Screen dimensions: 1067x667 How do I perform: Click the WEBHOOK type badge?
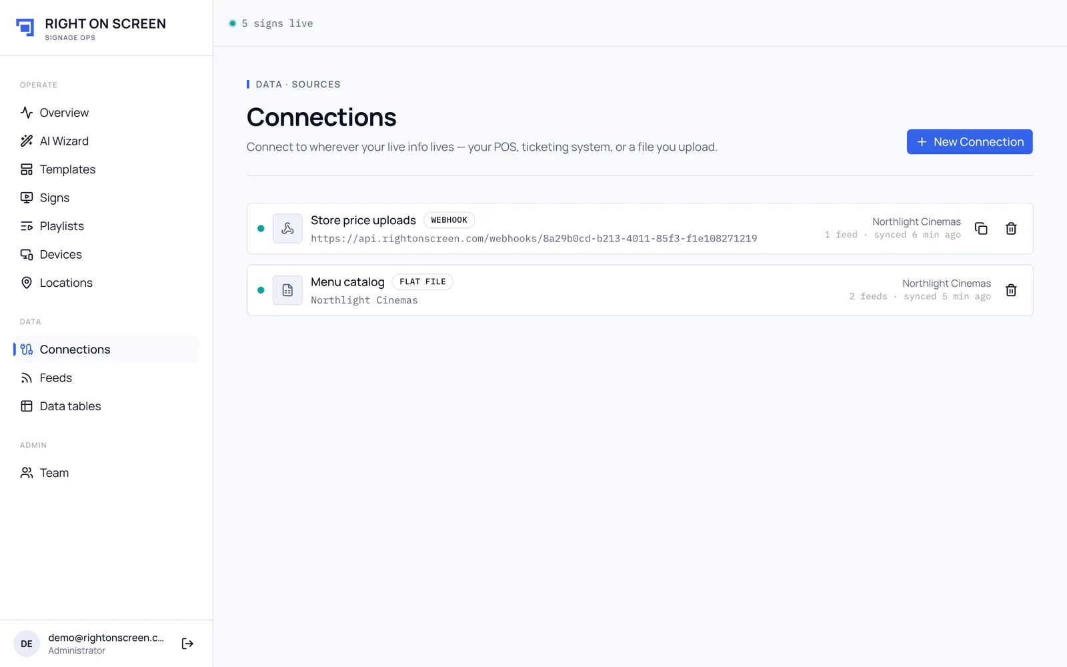(449, 220)
